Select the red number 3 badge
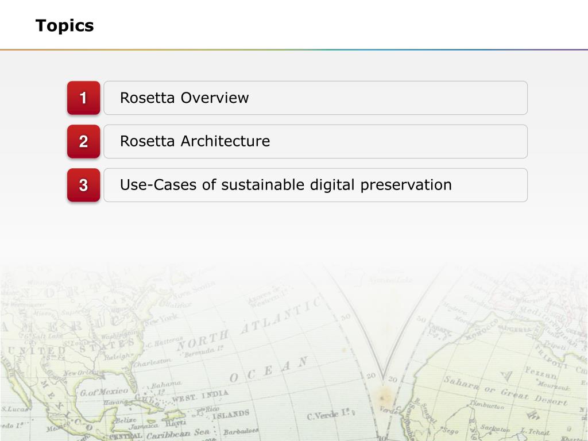Image resolution: width=588 pixels, height=441 pixels. [84, 185]
